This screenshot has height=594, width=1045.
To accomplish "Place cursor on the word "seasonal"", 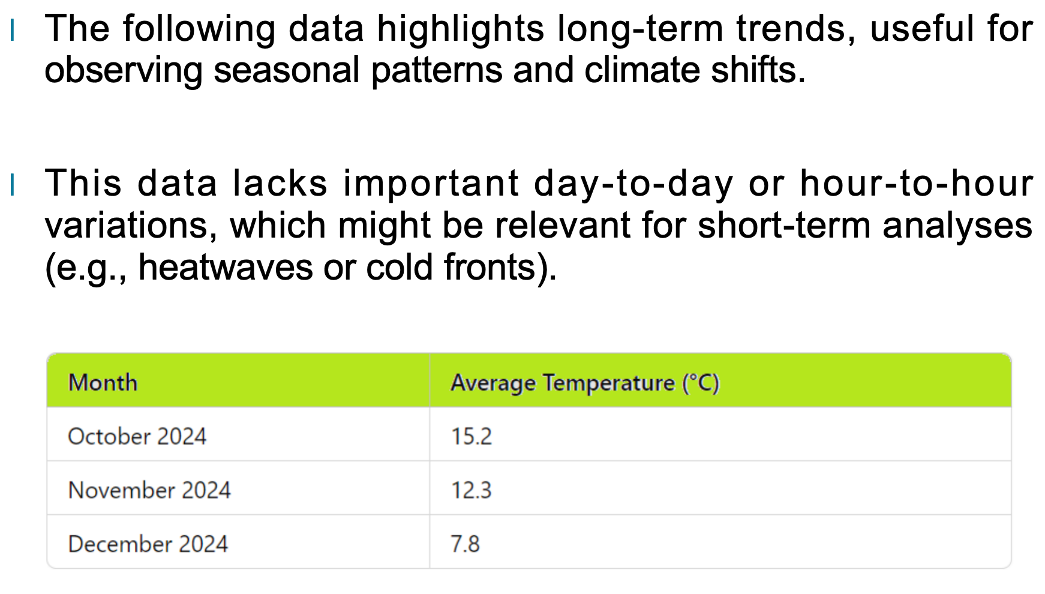I will tap(287, 70).
